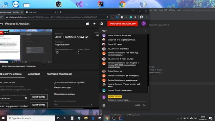Open Google Chrome desktop shortcut

pos(122,4)
